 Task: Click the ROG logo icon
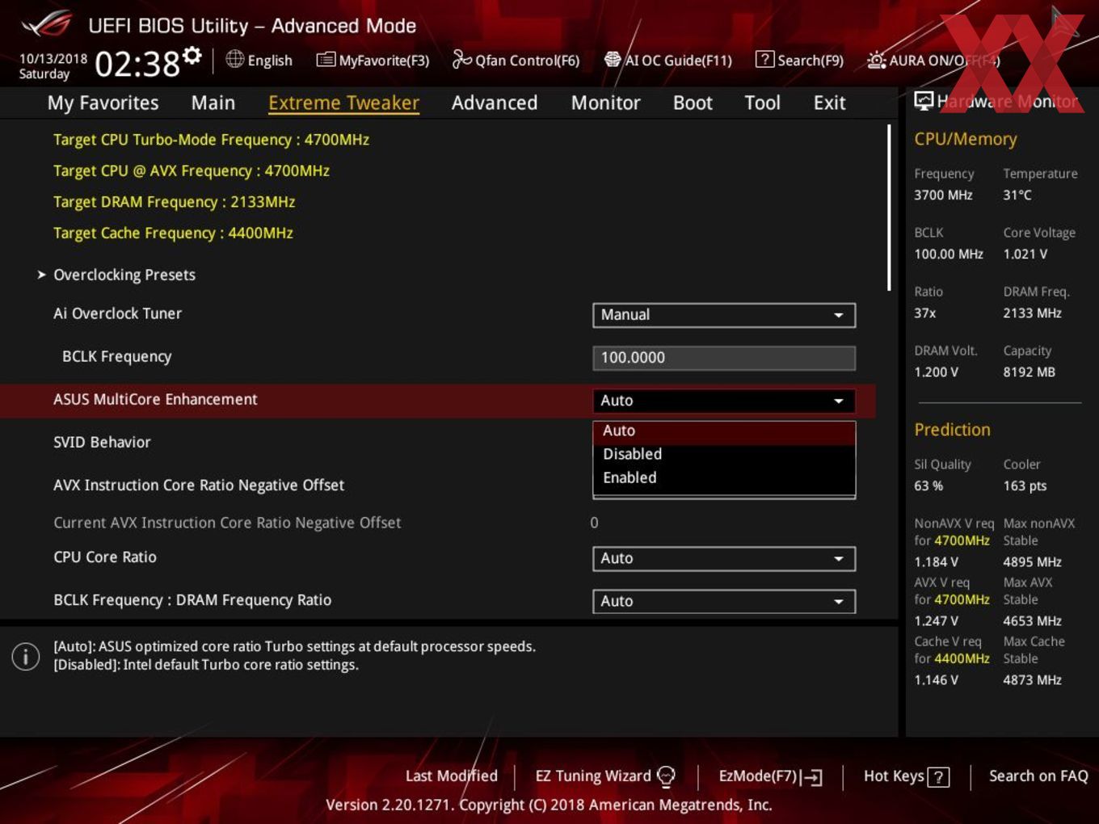click(x=46, y=25)
